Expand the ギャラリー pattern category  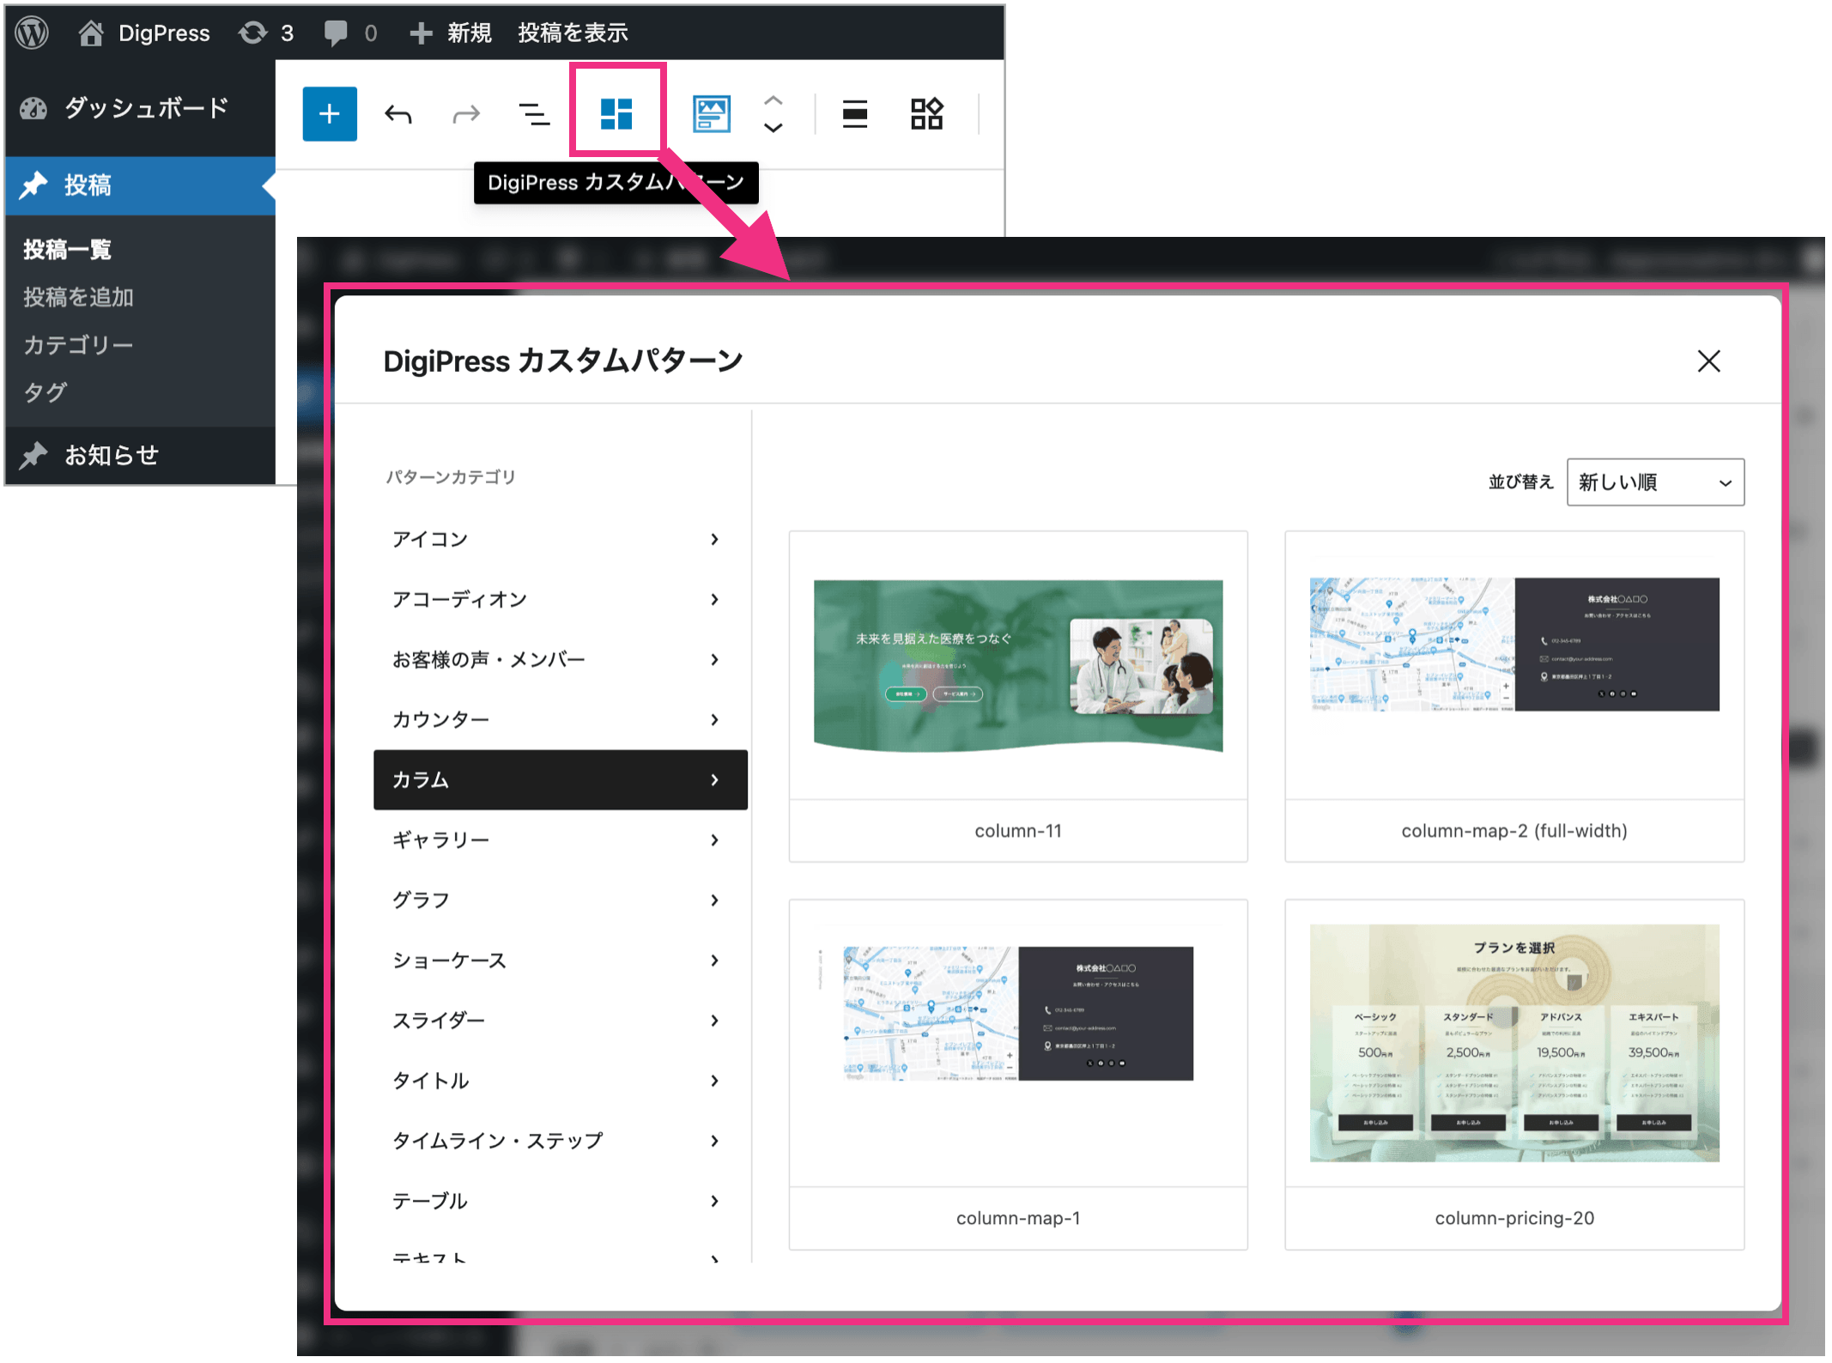coord(559,839)
